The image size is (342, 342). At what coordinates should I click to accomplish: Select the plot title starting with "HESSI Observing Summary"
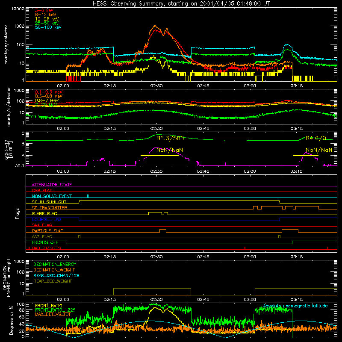tap(181, 4)
